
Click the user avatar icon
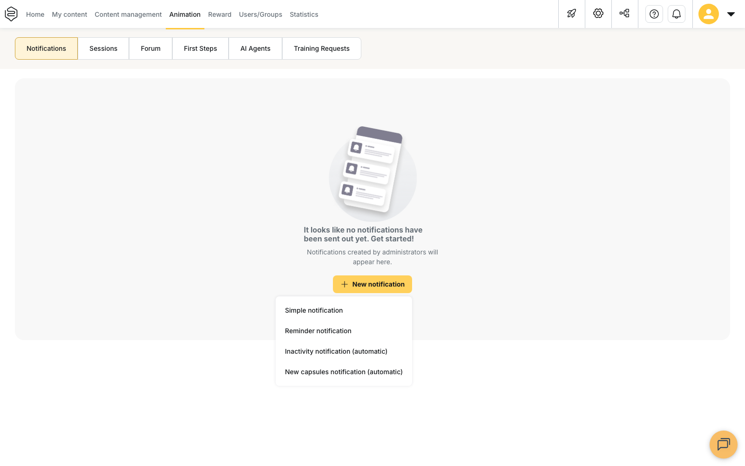pyautogui.click(x=709, y=14)
